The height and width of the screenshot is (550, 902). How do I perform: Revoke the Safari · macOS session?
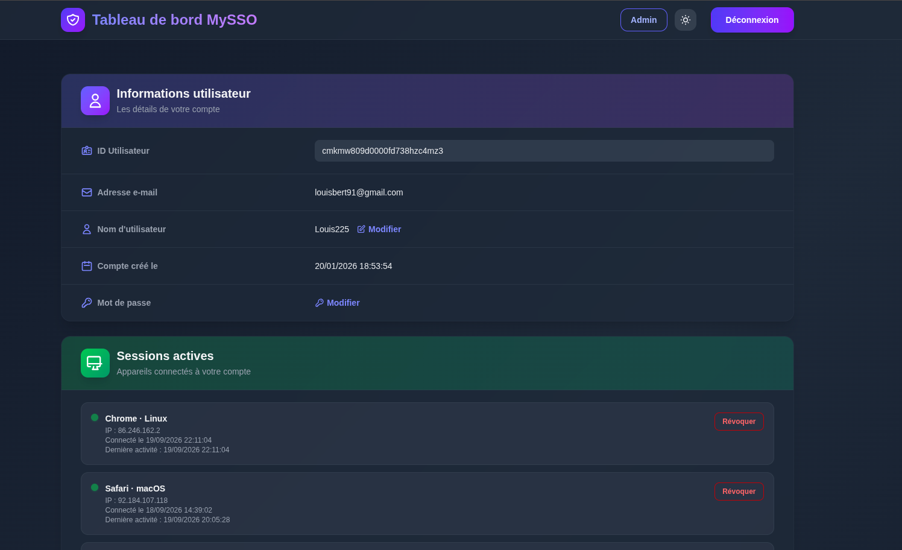[739, 492]
